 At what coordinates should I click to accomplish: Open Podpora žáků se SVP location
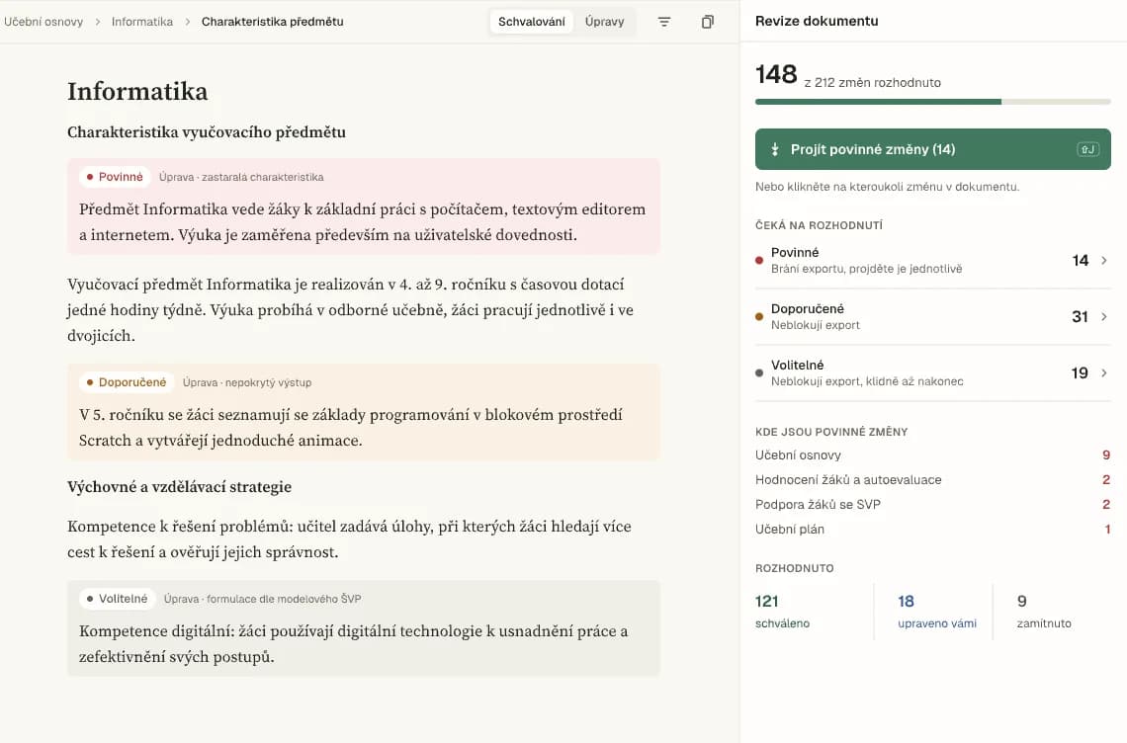pos(933,505)
